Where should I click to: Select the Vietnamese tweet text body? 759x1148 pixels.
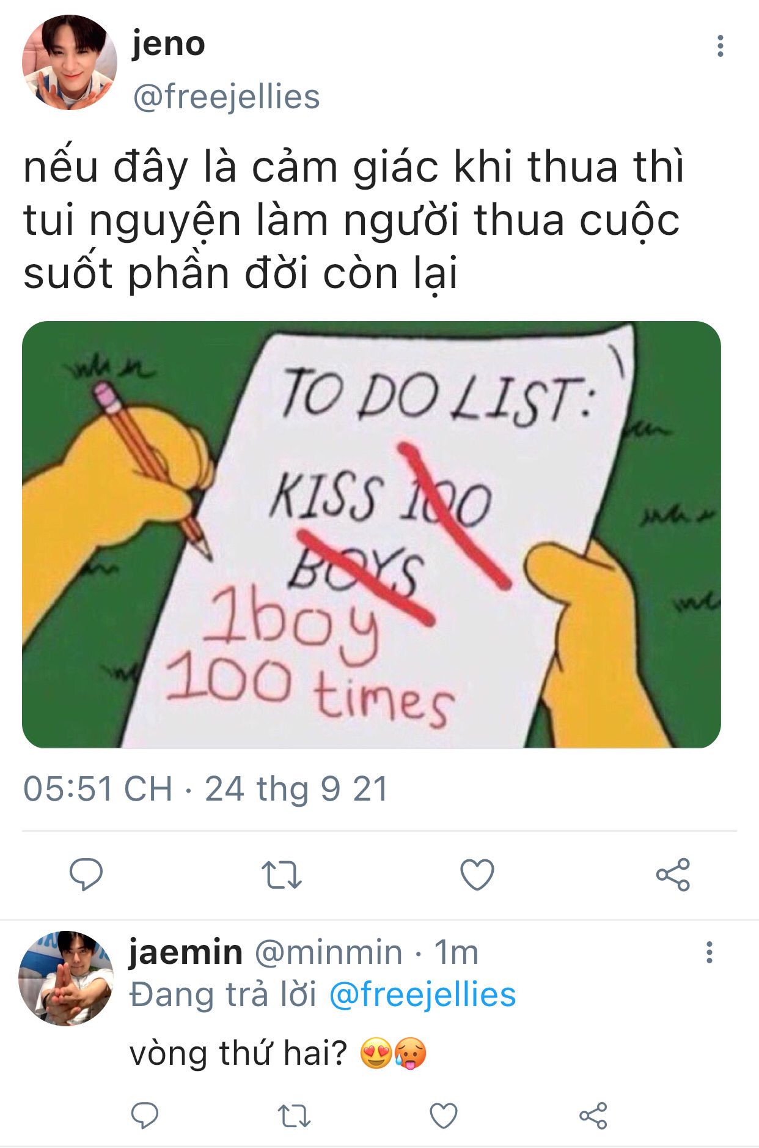click(x=354, y=220)
